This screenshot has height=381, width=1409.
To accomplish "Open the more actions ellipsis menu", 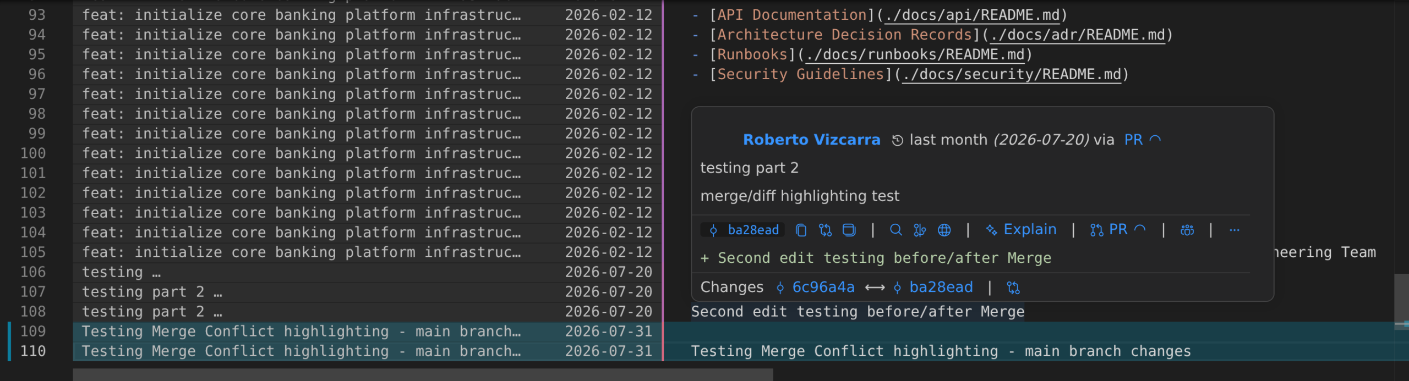I will click(x=1235, y=230).
